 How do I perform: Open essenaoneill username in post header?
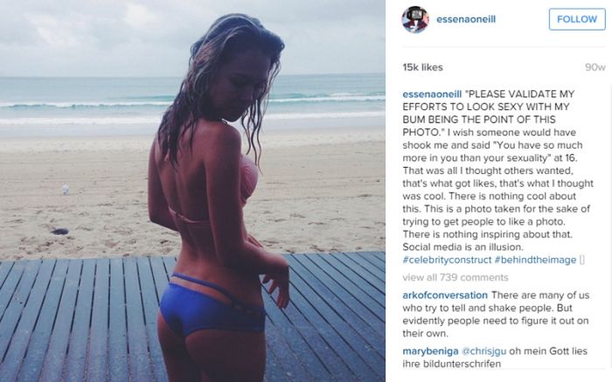pyautogui.click(x=466, y=19)
